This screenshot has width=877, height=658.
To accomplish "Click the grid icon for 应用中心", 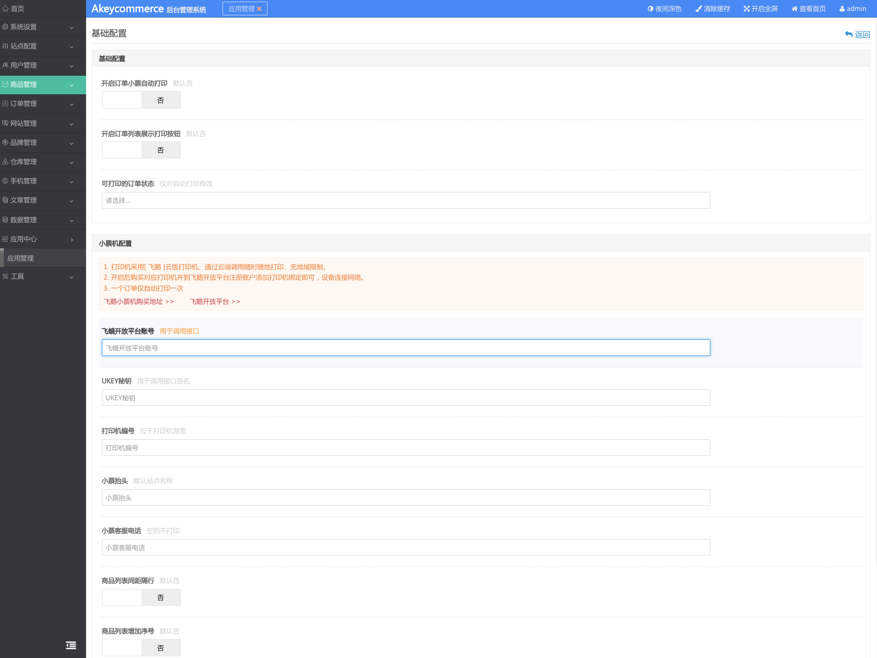I will click(x=5, y=239).
